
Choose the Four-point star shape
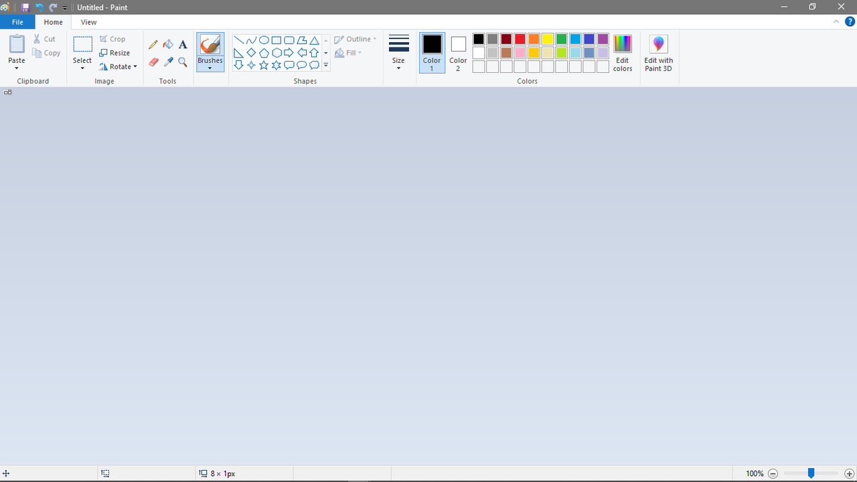pos(251,65)
